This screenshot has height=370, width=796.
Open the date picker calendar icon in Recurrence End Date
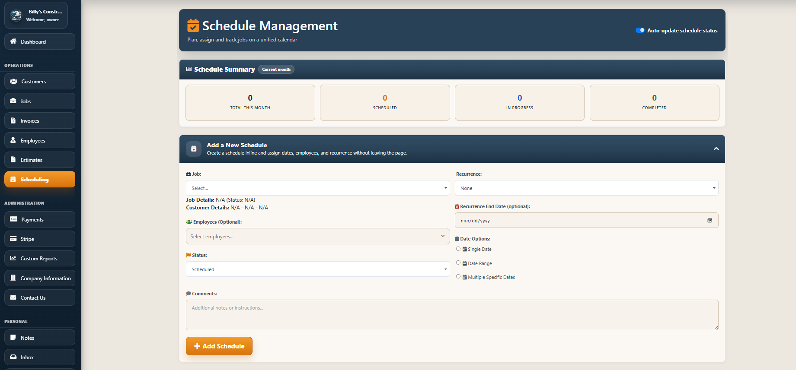coord(710,220)
